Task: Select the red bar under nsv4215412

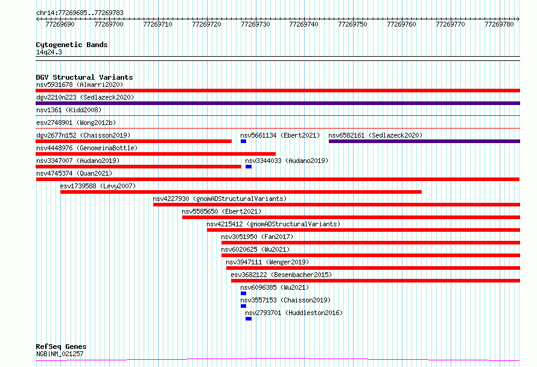Action: click(363, 230)
